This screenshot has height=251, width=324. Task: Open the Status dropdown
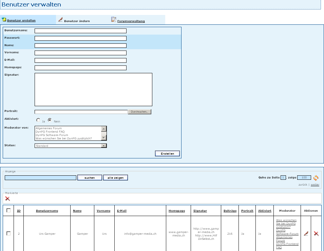104,146
